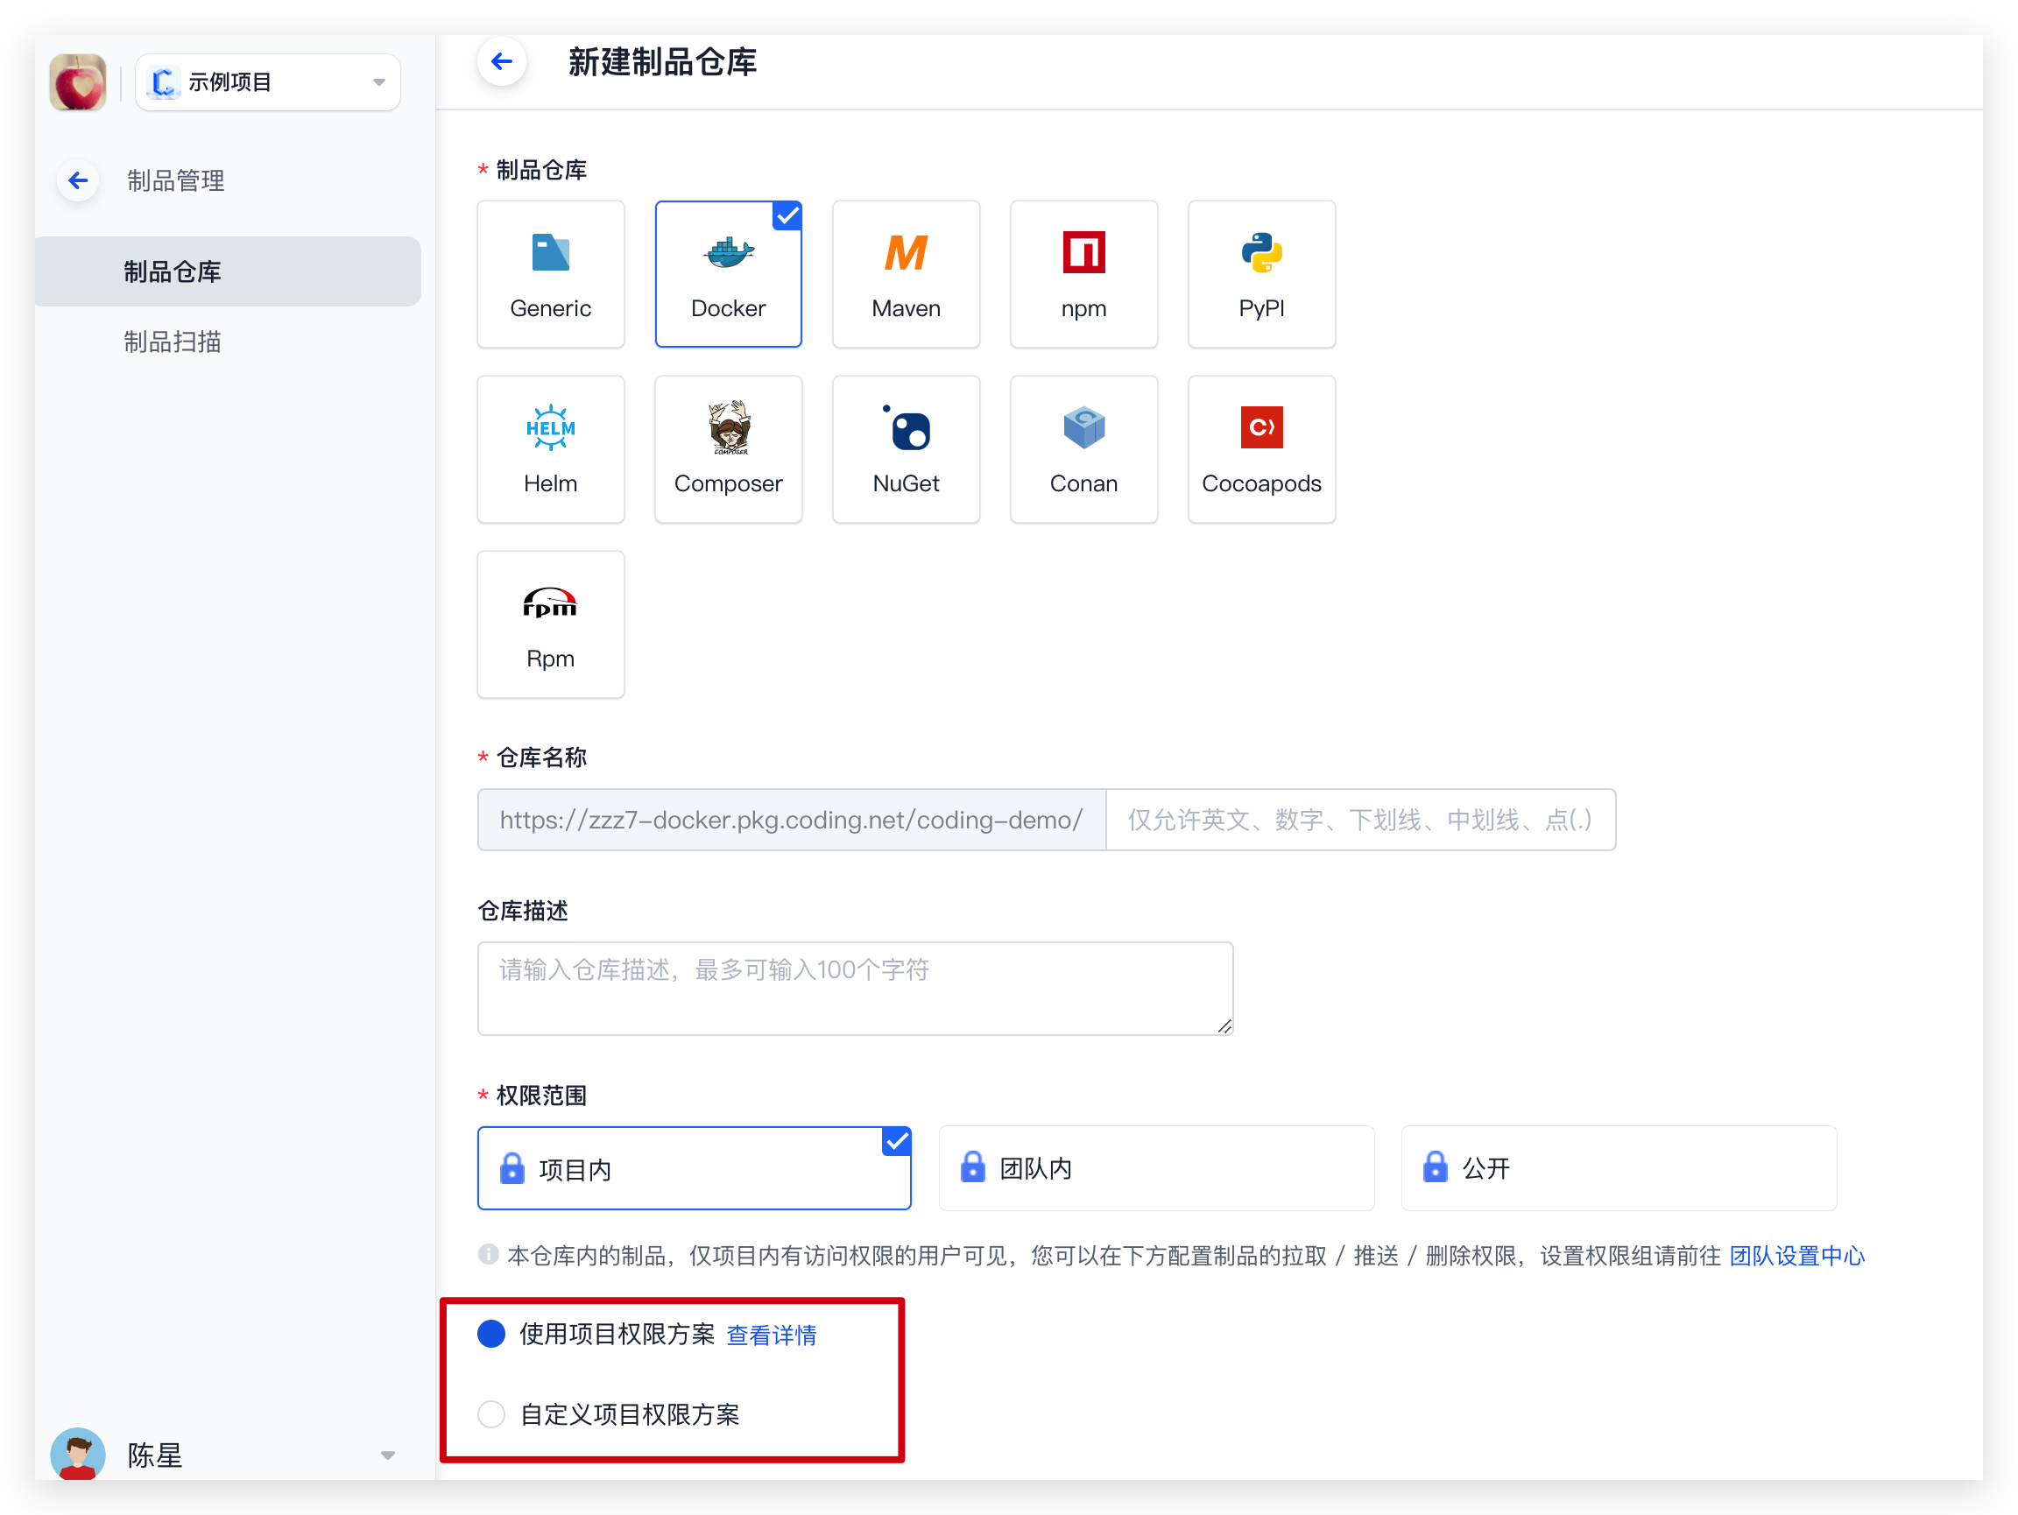Select 自定义项目权限方案 radio option
Viewport: 2018px width, 1515px height.
pos(490,1413)
